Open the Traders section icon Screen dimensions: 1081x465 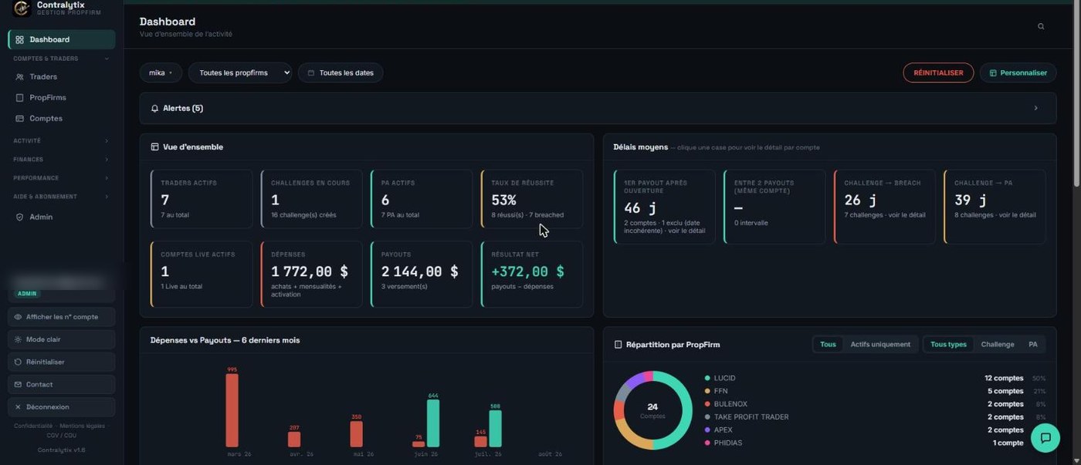pyautogui.click(x=20, y=77)
